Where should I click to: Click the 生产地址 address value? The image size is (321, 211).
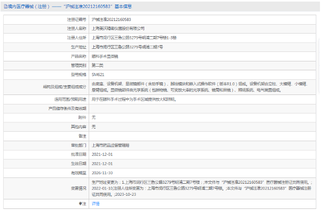tap(127, 47)
